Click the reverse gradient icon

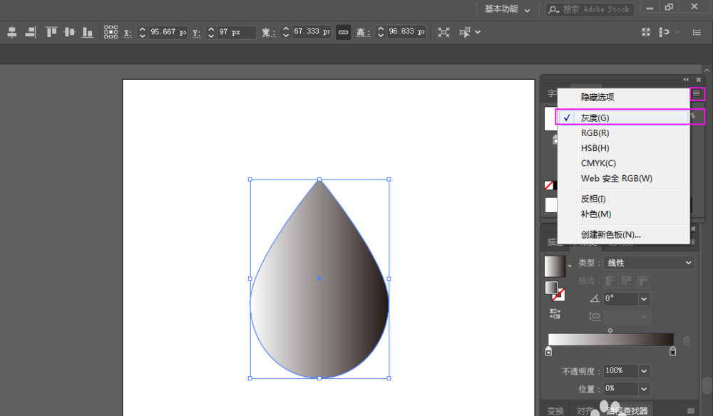click(555, 313)
